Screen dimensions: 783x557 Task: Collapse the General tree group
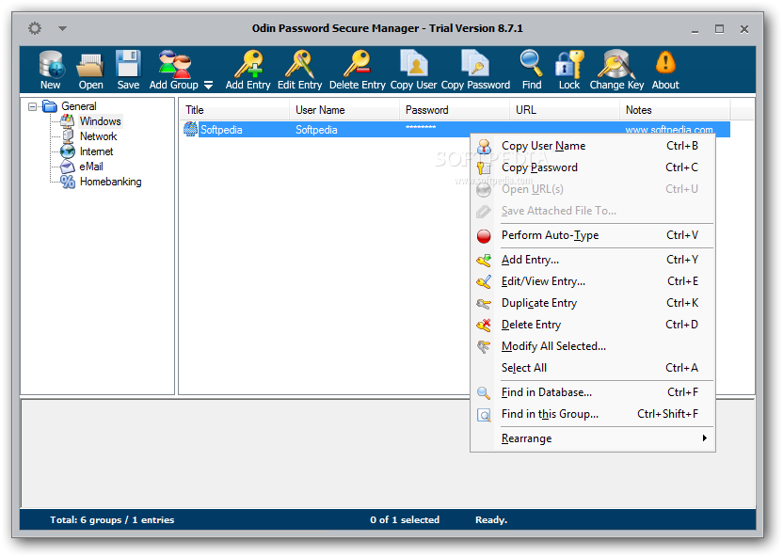tap(32, 106)
